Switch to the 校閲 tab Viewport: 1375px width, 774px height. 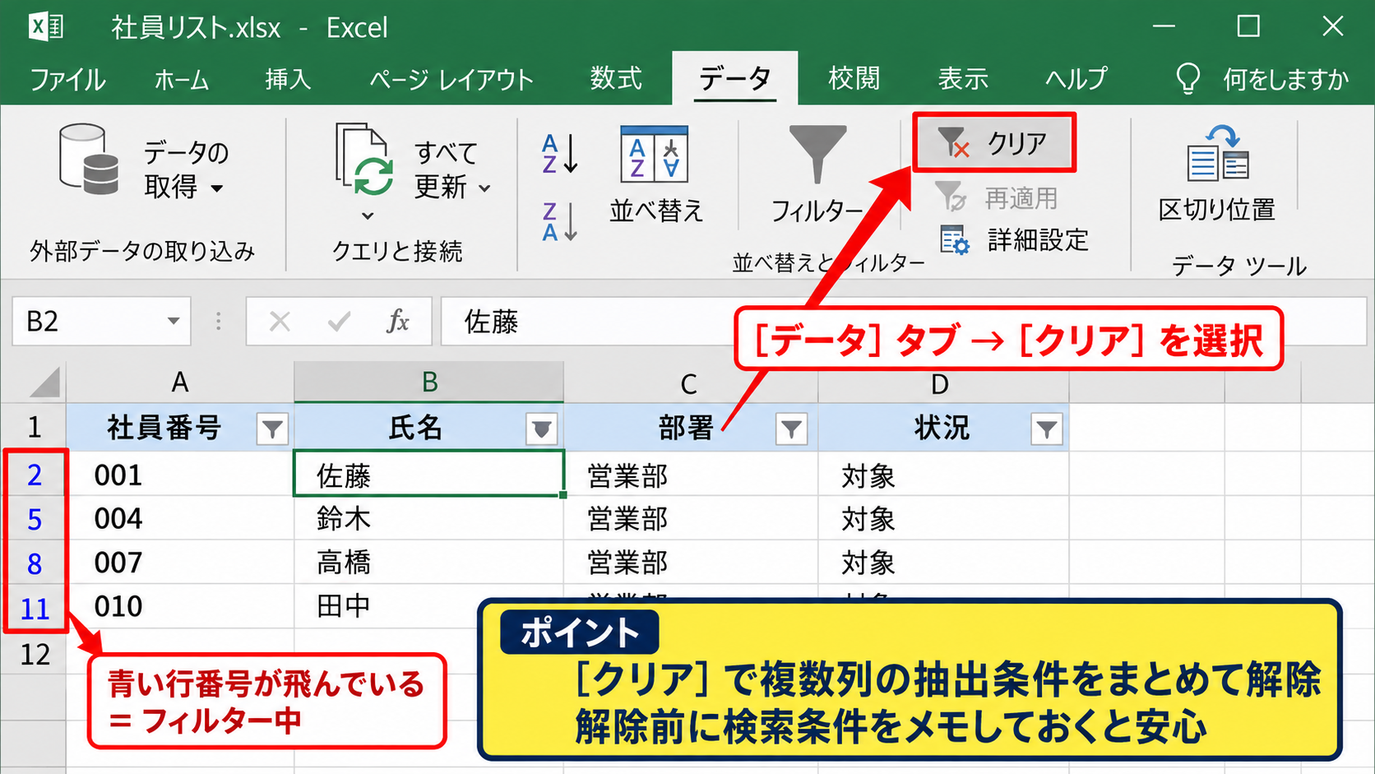coord(854,79)
